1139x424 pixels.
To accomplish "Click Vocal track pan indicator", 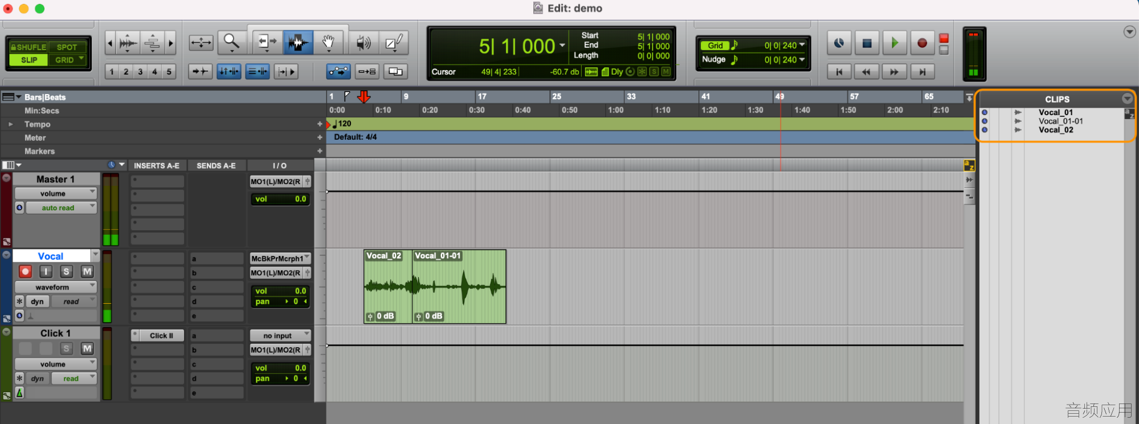I will 280,301.
